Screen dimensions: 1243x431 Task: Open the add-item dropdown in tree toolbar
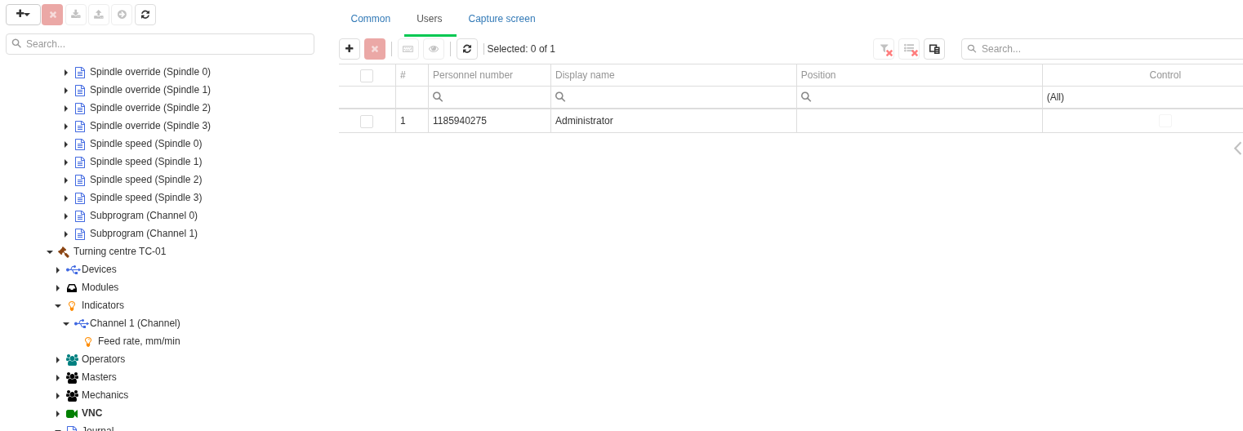(23, 15)
